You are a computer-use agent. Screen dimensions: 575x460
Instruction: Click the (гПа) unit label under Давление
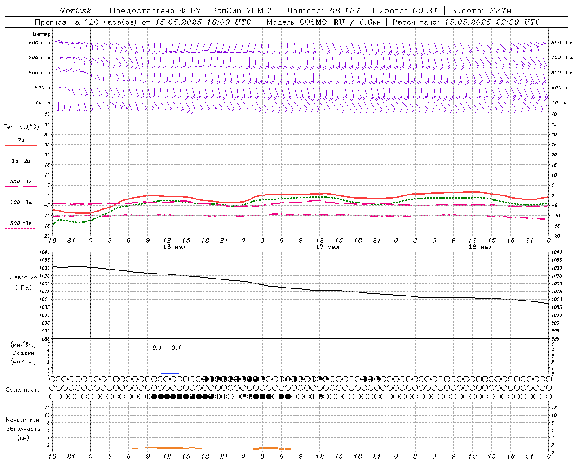pyautogui.click(x=23, y=287)
